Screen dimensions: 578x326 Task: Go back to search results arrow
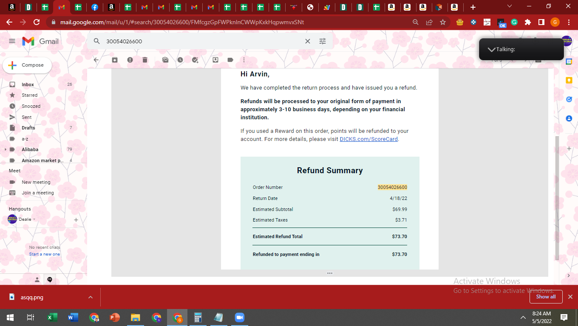pyautogui.click(x=96, y=60)
